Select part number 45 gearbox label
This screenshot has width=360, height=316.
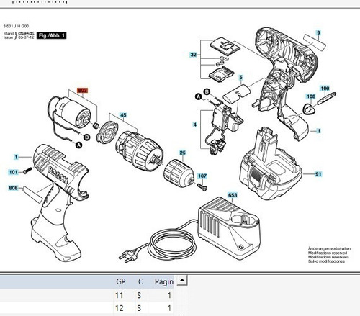click(123, 115)
